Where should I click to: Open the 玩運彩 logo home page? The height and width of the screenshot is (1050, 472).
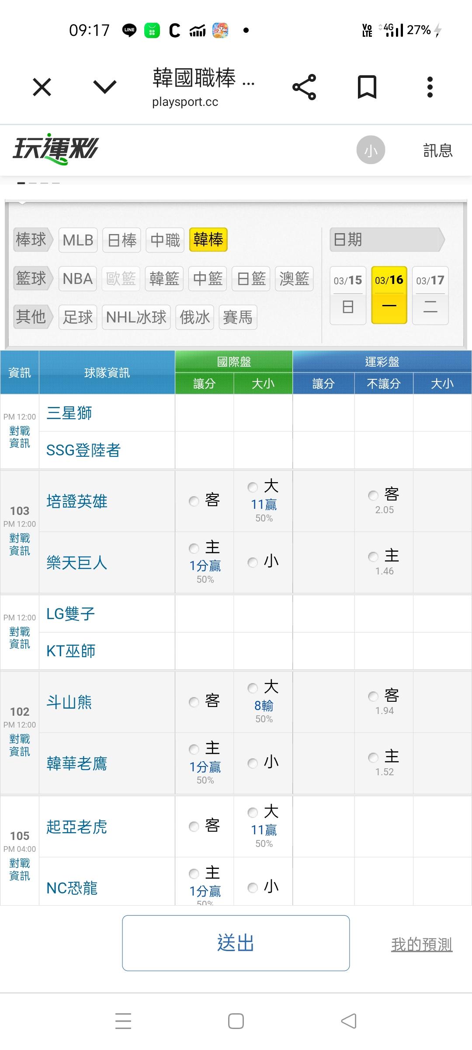[56, 149]
